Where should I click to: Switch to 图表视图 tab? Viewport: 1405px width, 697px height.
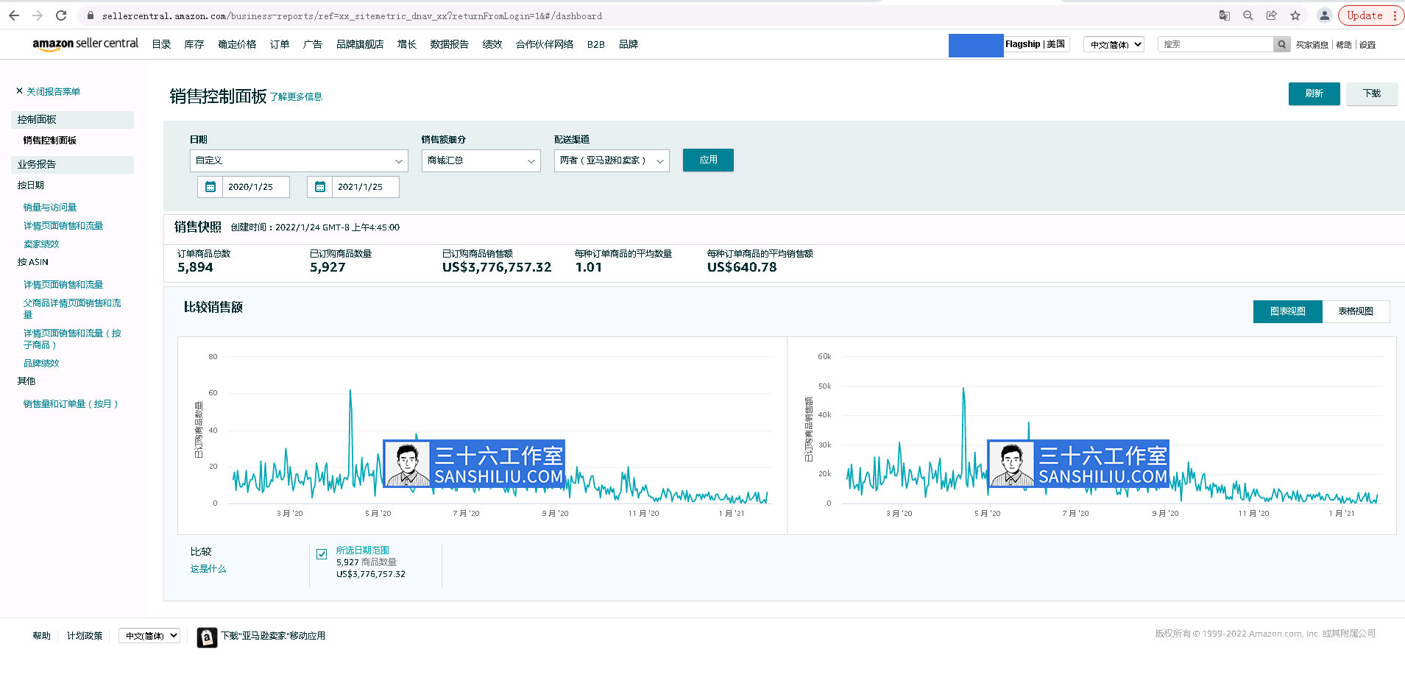pyautogui.click(x=1288, y=311)
